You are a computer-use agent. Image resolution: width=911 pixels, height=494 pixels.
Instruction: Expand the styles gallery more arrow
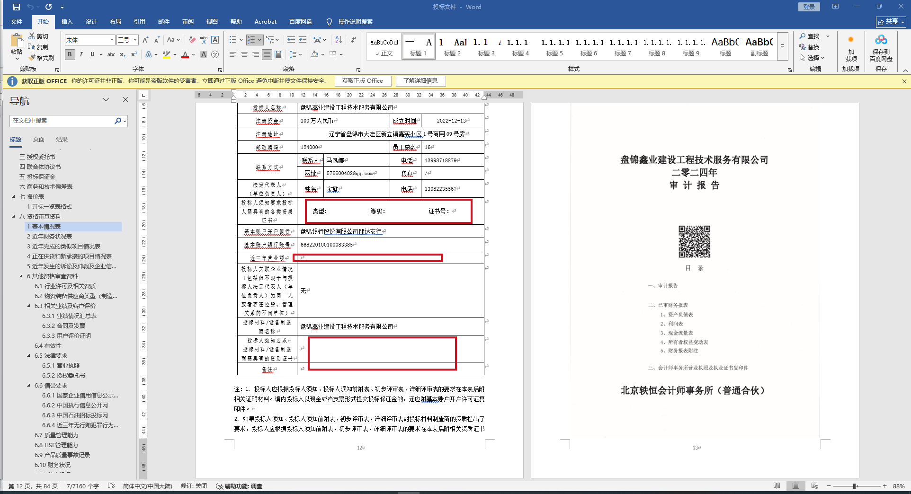click(783, 46)
